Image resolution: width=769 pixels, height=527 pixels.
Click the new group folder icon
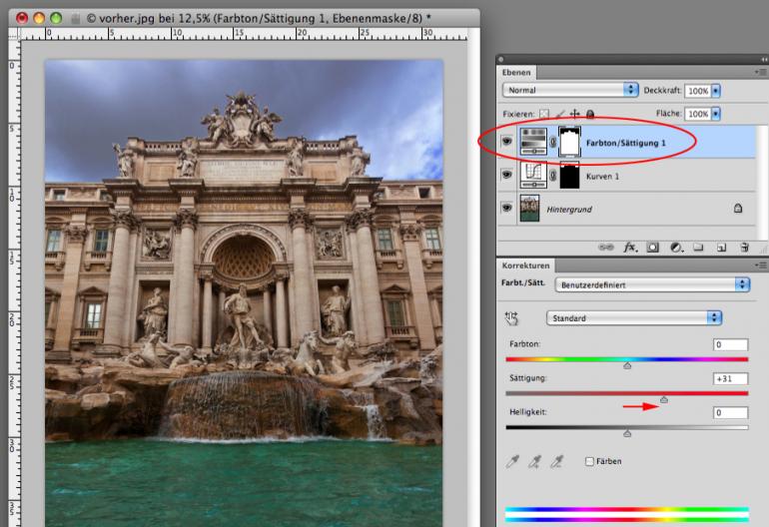pos(698,246)
